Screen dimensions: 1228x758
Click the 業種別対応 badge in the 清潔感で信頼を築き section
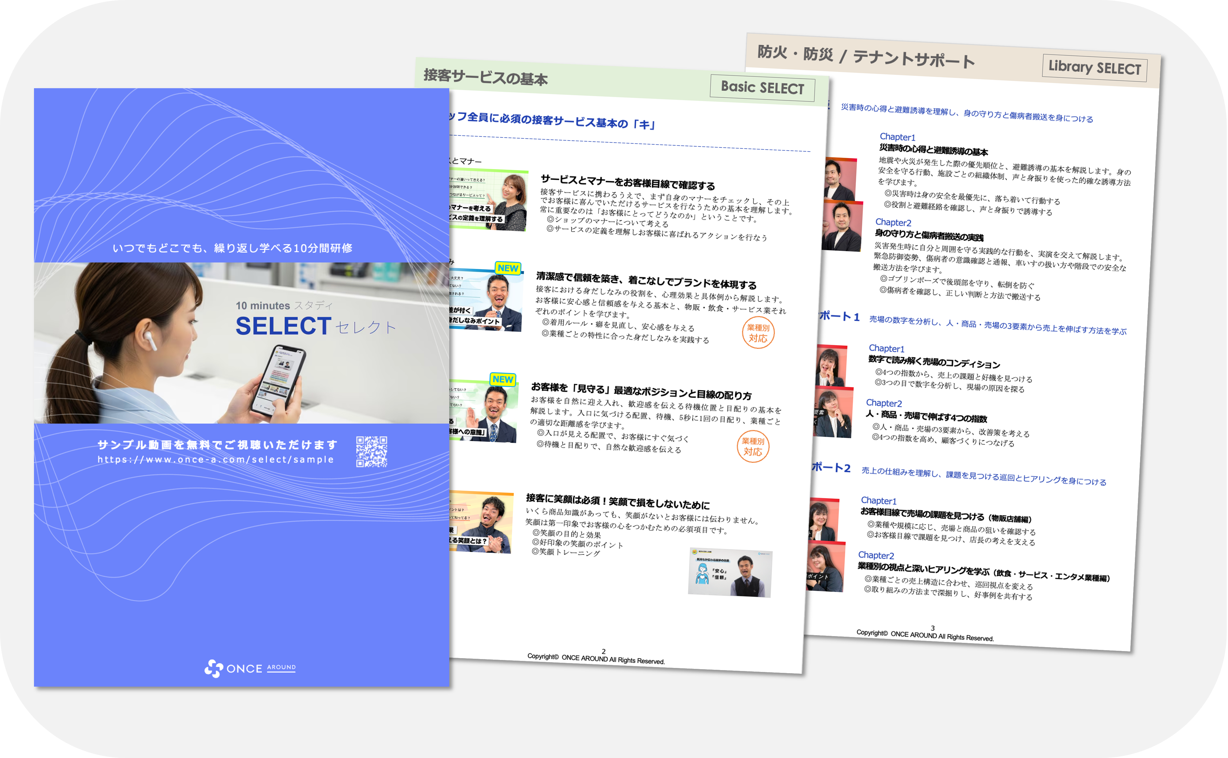pos(758,333)
